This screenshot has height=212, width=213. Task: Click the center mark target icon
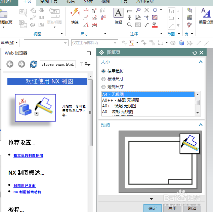coord(155,10)
